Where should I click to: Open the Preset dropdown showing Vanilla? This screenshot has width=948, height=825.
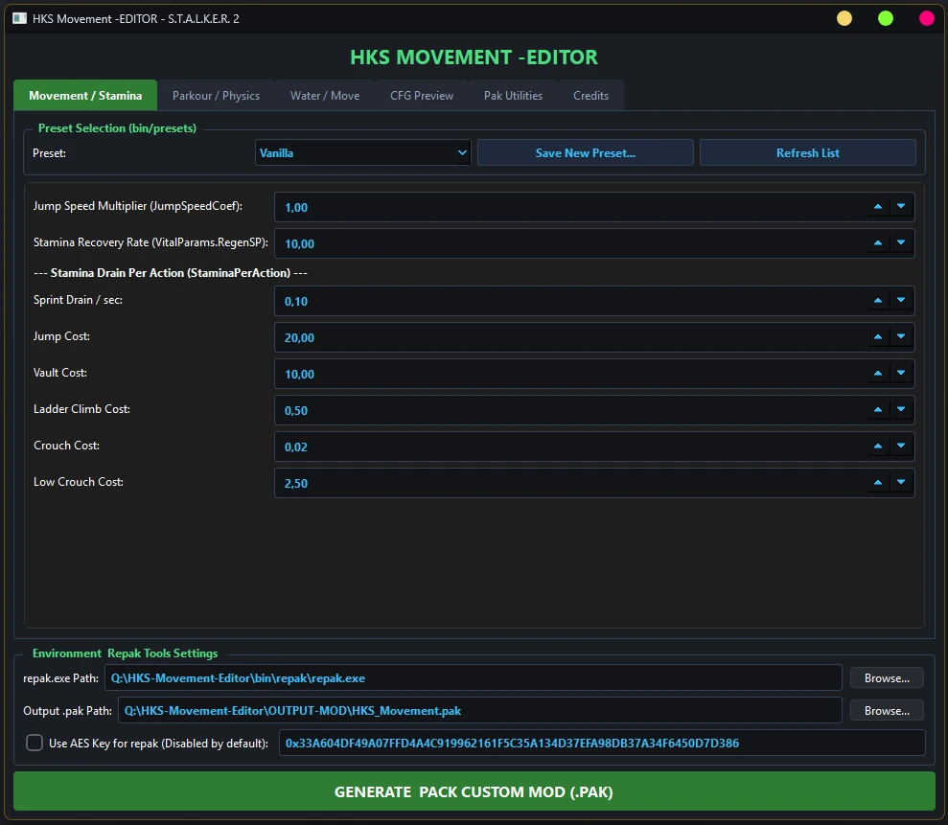pos(362,153)
